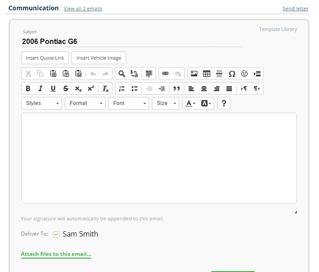Screen dimensions: 319x272
Task: Click the Insert Quote Link button
Action: [45, 58]
